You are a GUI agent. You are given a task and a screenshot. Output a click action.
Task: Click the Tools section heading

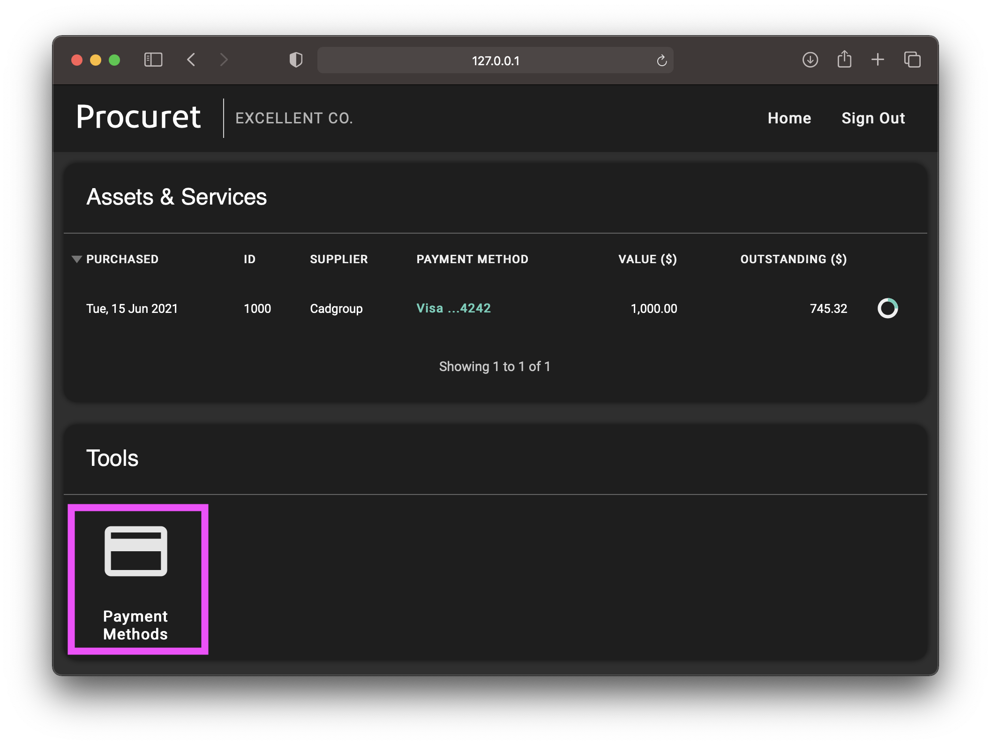coord(112,458)
